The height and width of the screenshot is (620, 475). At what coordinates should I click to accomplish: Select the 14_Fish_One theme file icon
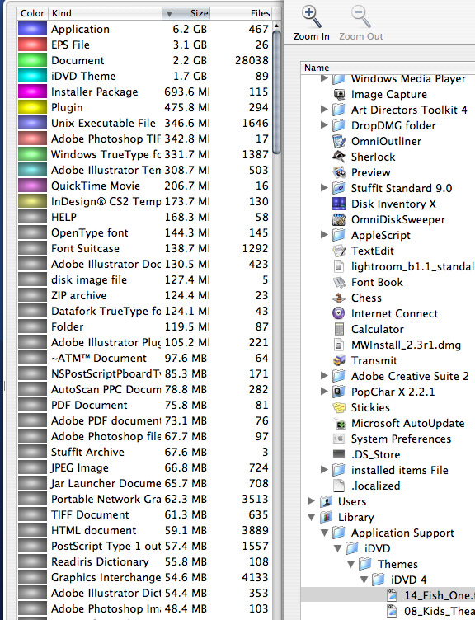(392, 595)
